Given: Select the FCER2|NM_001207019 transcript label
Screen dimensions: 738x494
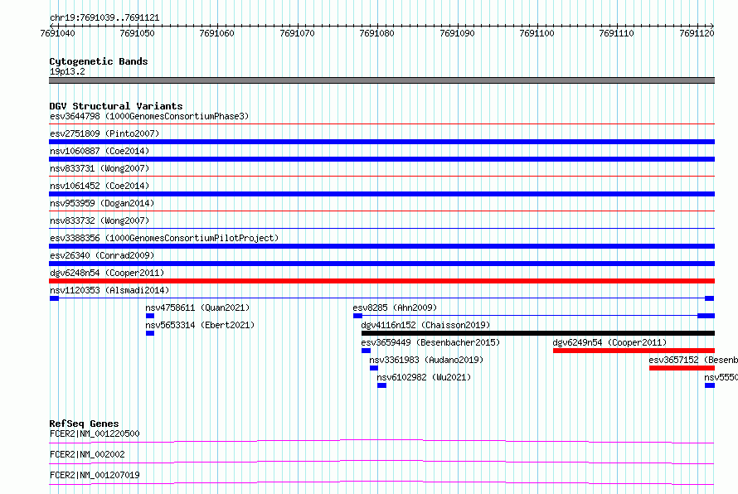Looking at the screenshot, I should [95, 475].
